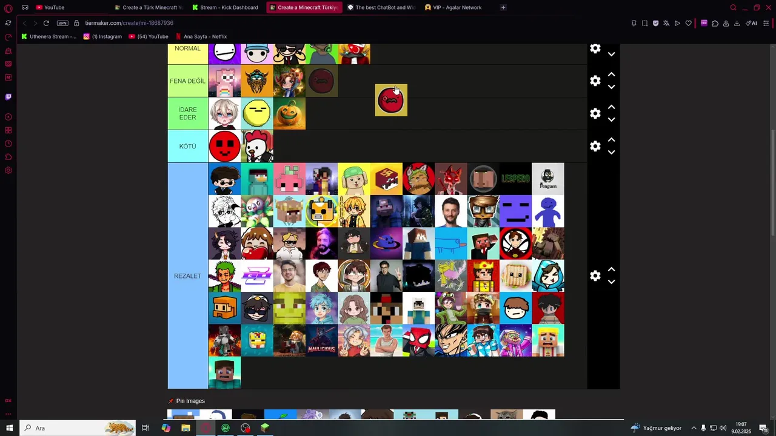The width and height of the screenshot is (776, 436).
Task: Open settings gear for FENA DEĞİL row
Action: point(595,81)
